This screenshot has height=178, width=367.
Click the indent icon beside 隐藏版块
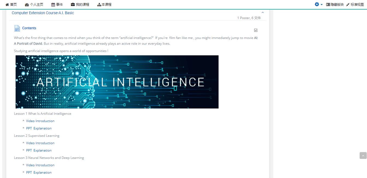328,5
